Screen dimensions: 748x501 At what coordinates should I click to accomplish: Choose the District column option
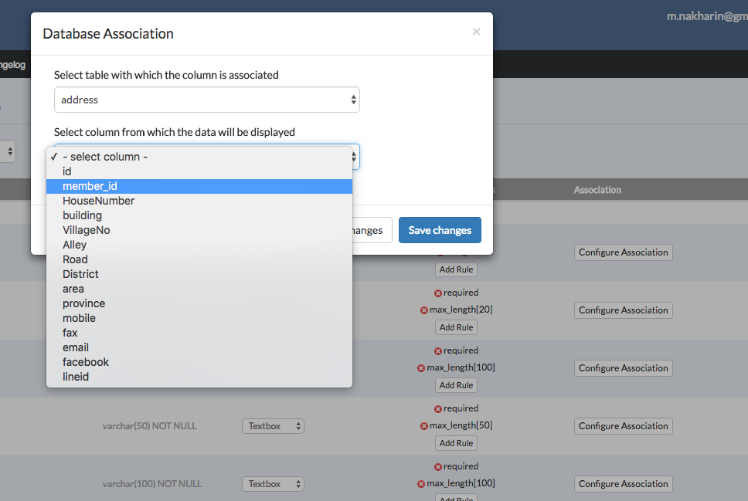(x=80, y=274)
